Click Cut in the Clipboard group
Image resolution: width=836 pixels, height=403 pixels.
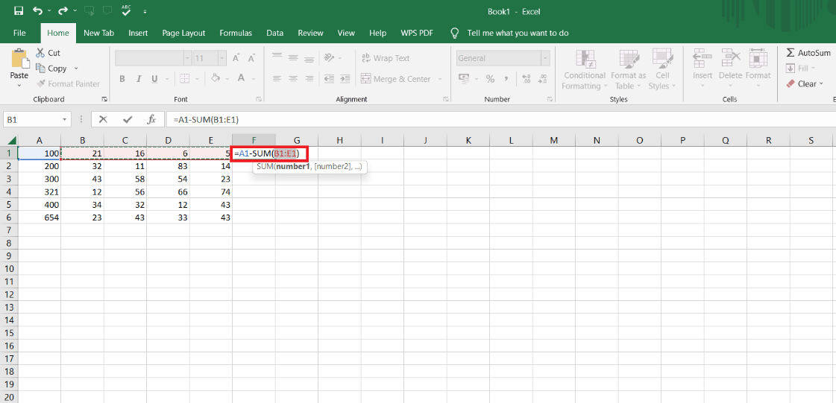tap(48, 53)
